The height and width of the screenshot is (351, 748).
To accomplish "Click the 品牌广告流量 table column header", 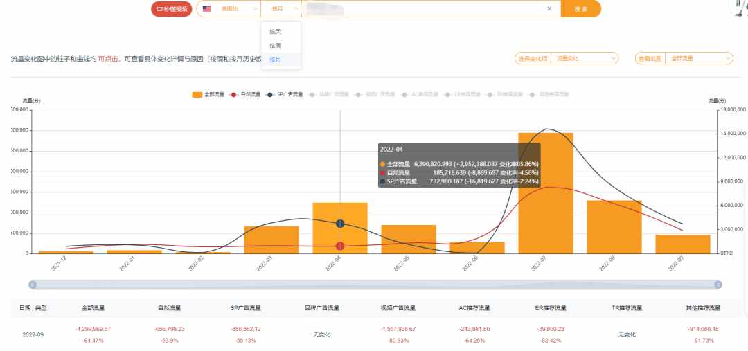I will (321, 308).
